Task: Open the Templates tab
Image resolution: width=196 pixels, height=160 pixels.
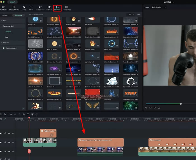Action: 67,8
